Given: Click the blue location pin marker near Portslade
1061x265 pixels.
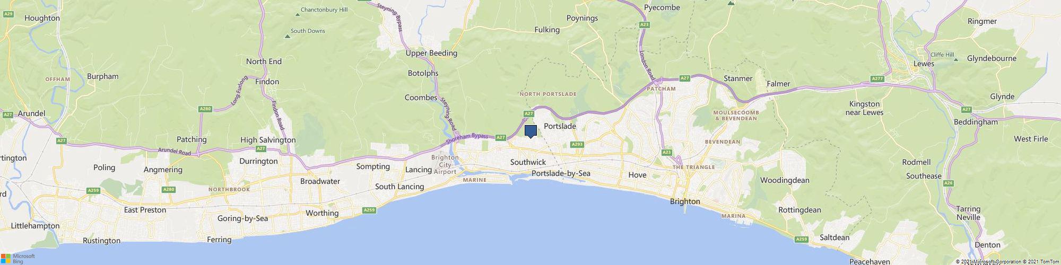Looking at the screenshot, I should click(x=530, y=131).
